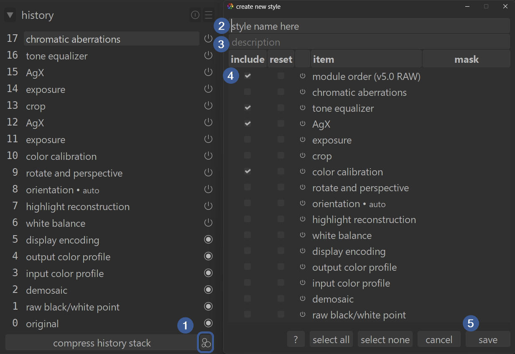Click the history panel info icon

pyautogui.click(x=195, y=15)
